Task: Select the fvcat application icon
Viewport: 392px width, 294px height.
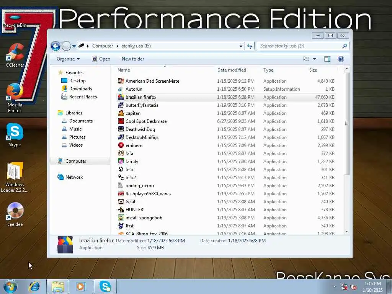Action: point(121,201)
